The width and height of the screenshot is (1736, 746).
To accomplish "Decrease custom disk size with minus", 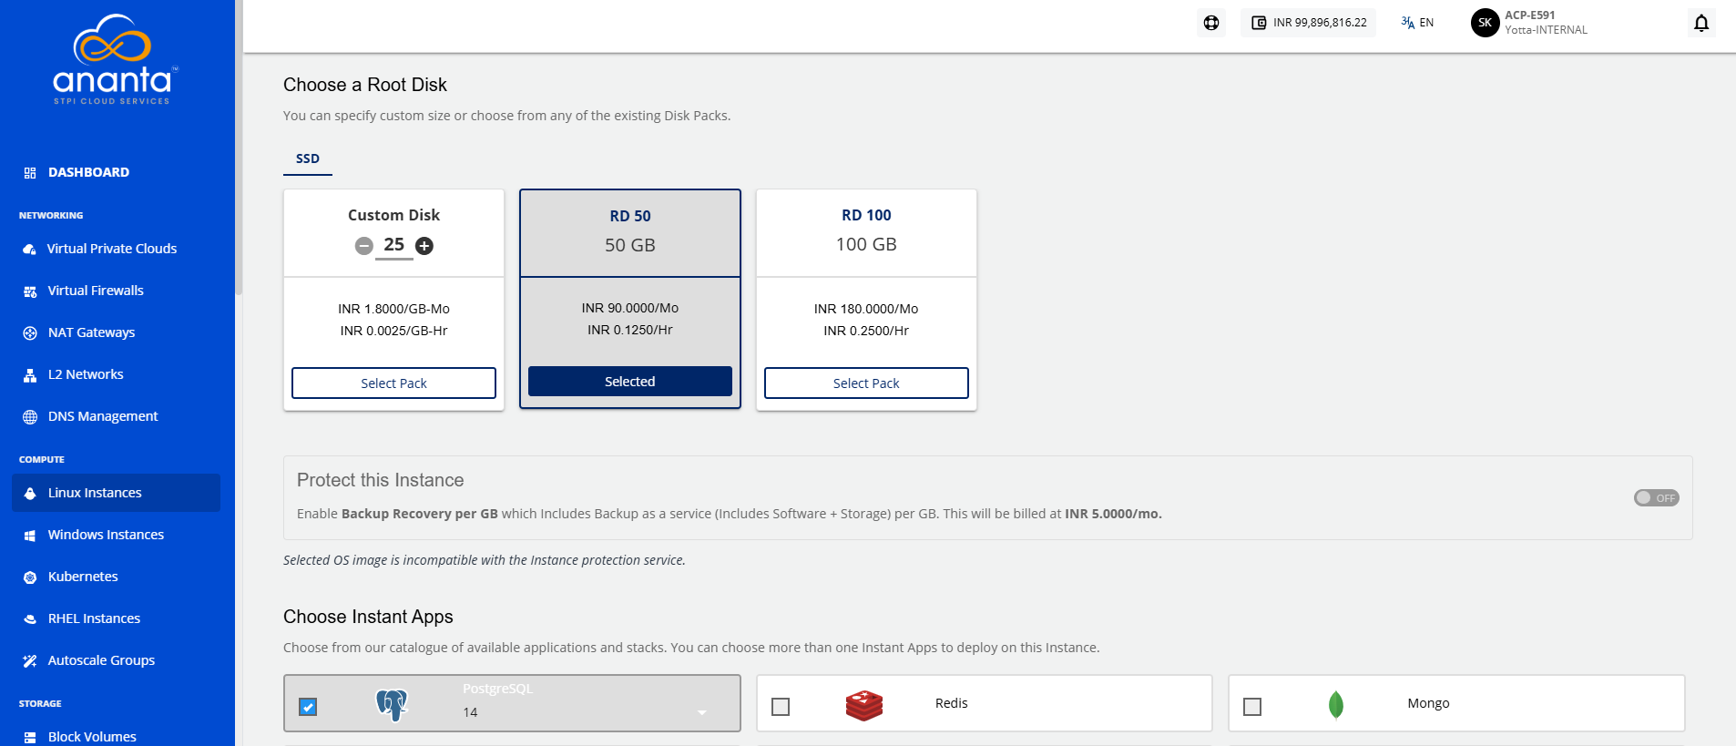I will 364,246.
